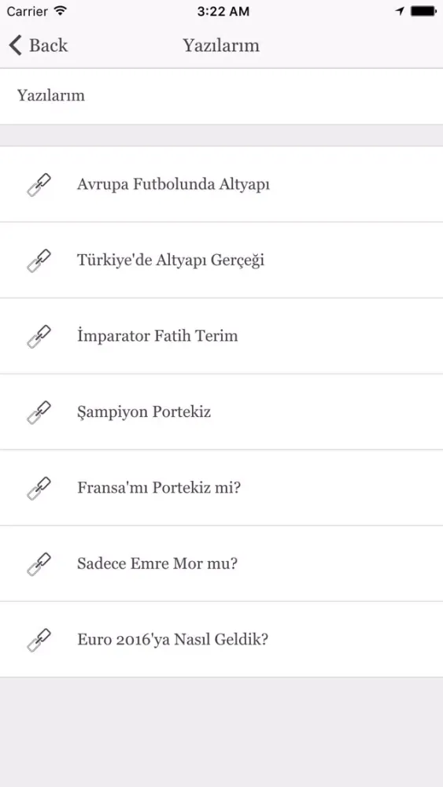Open the article Türkiye'de Altyapı Gerçeği

pos(221,260)
